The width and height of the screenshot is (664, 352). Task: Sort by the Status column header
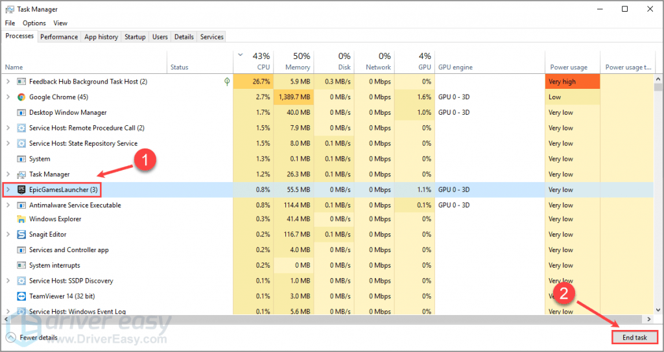tap(200, 62)
